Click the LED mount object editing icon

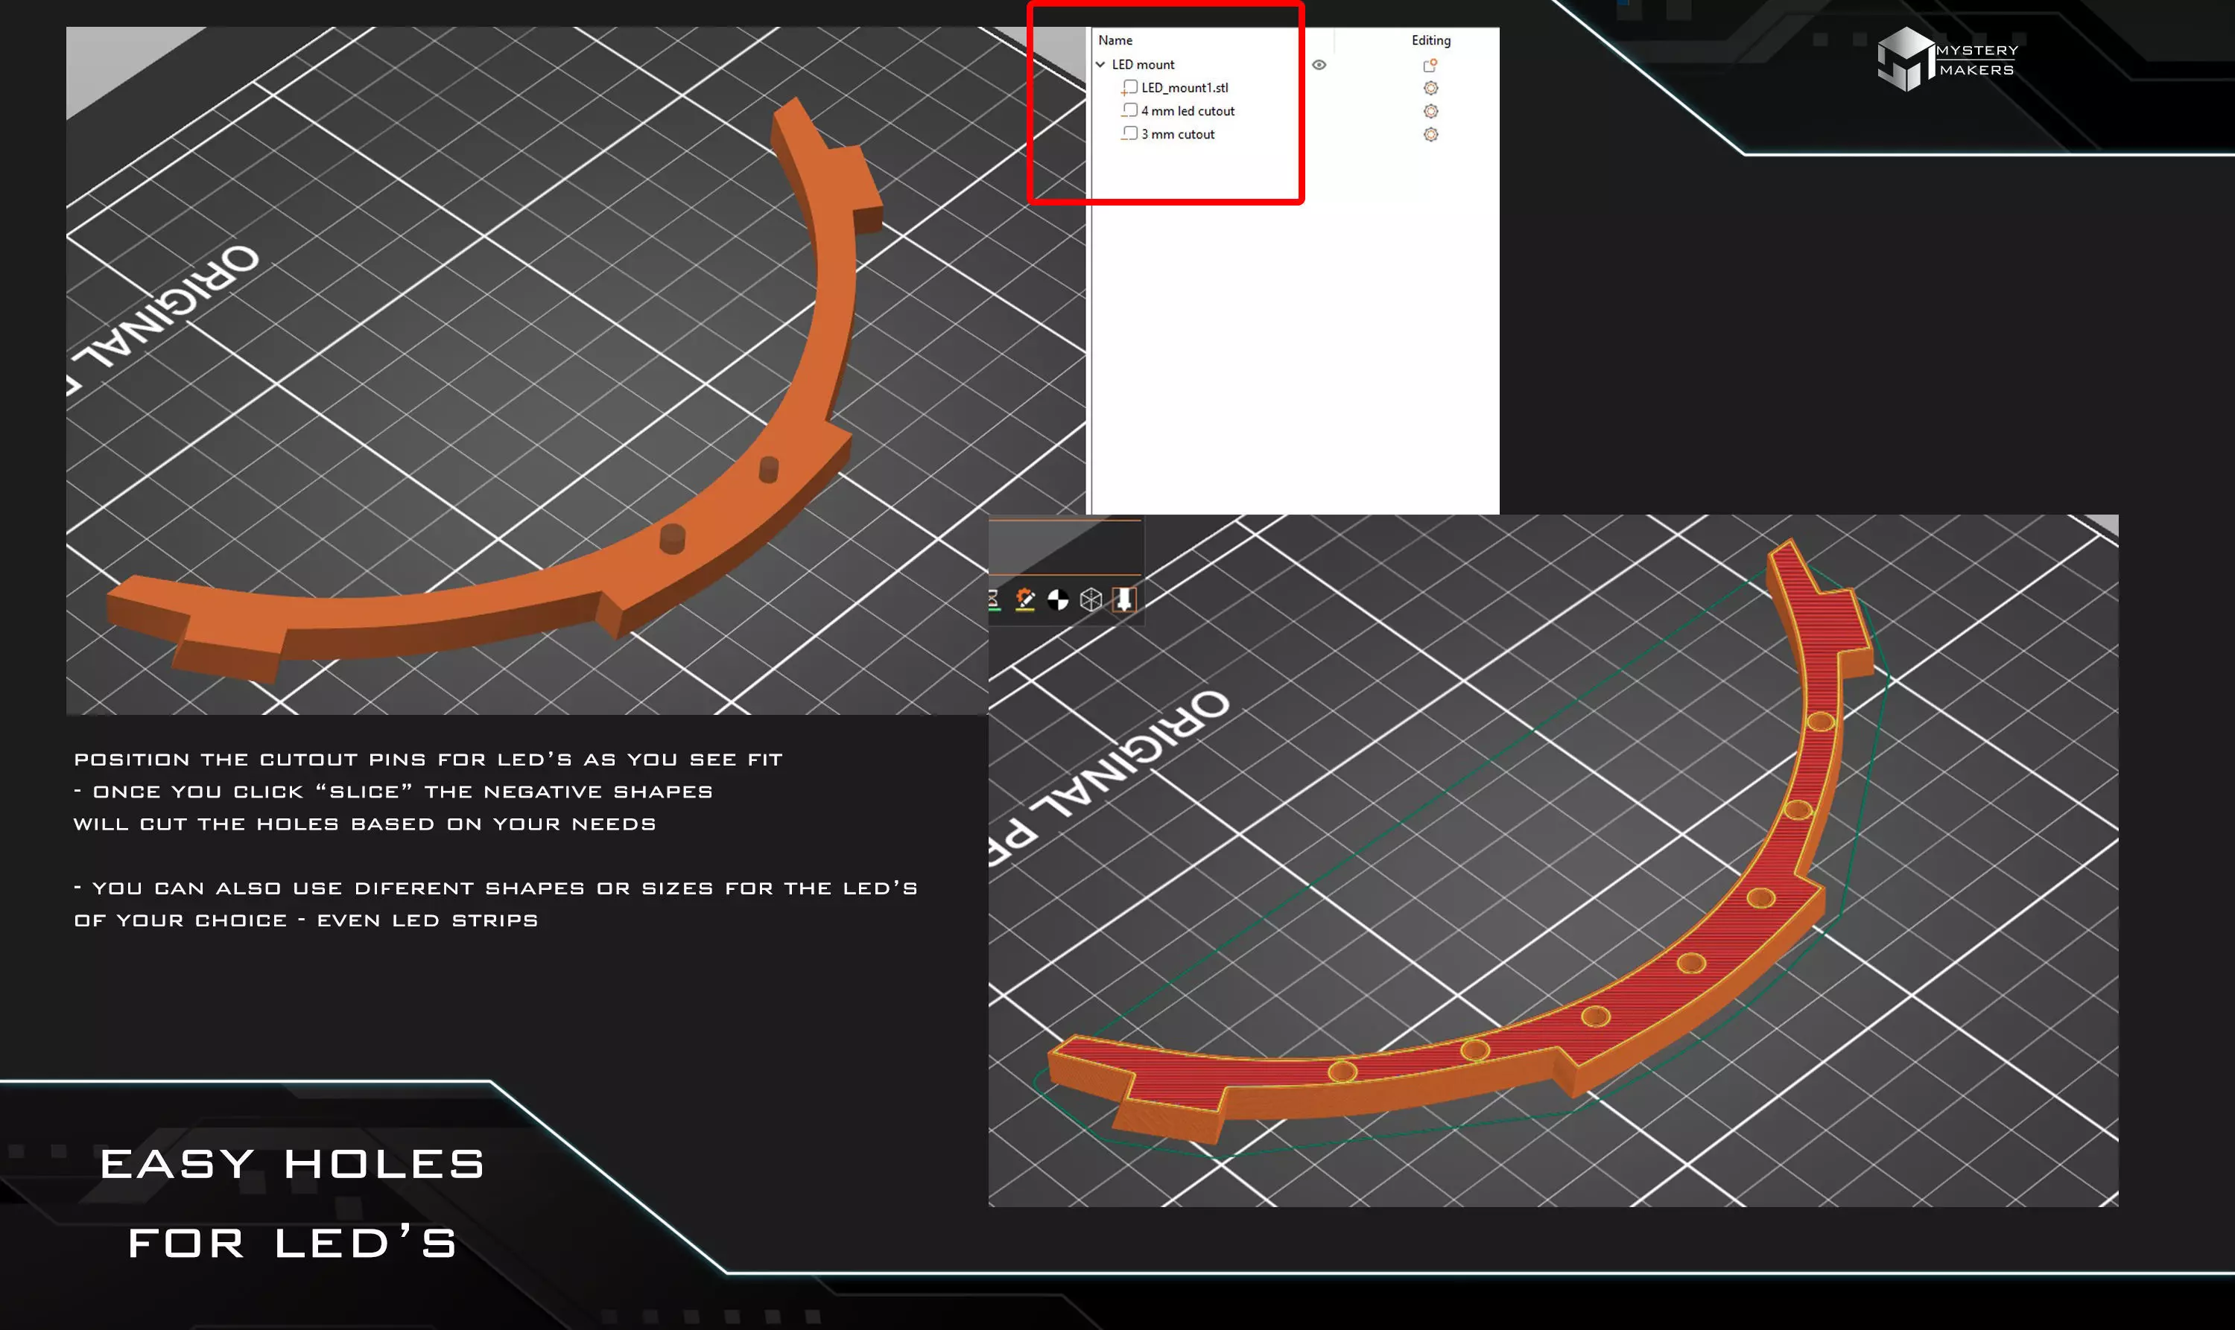(x=1430, y=65)
